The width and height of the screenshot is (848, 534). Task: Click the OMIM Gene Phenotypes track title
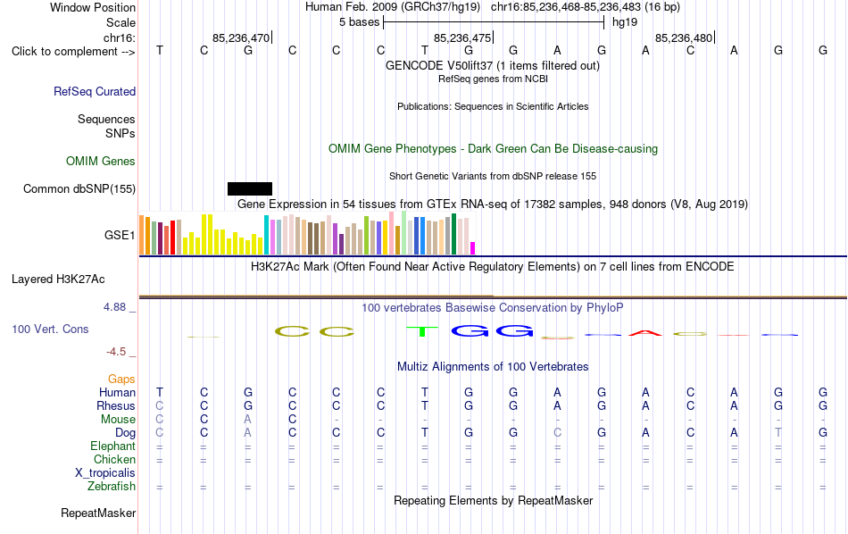coord(493,148)
